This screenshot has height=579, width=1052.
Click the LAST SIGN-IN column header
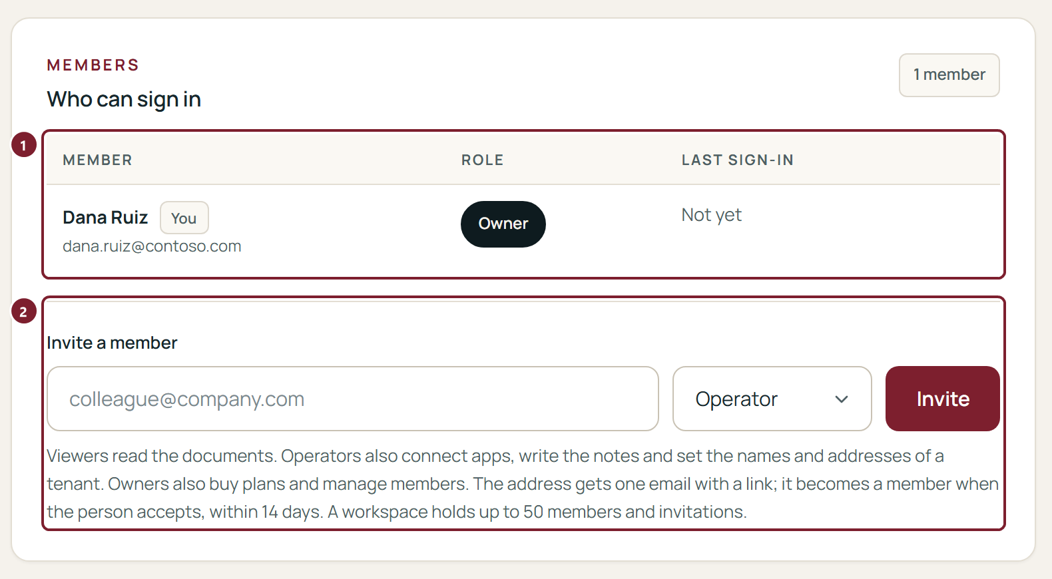pyautogui.click(x=737, y=160)
